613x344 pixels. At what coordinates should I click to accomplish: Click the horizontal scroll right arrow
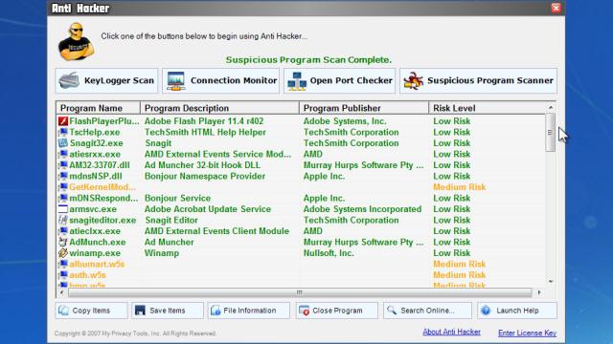pyautogui.click(x=539, y=292)
